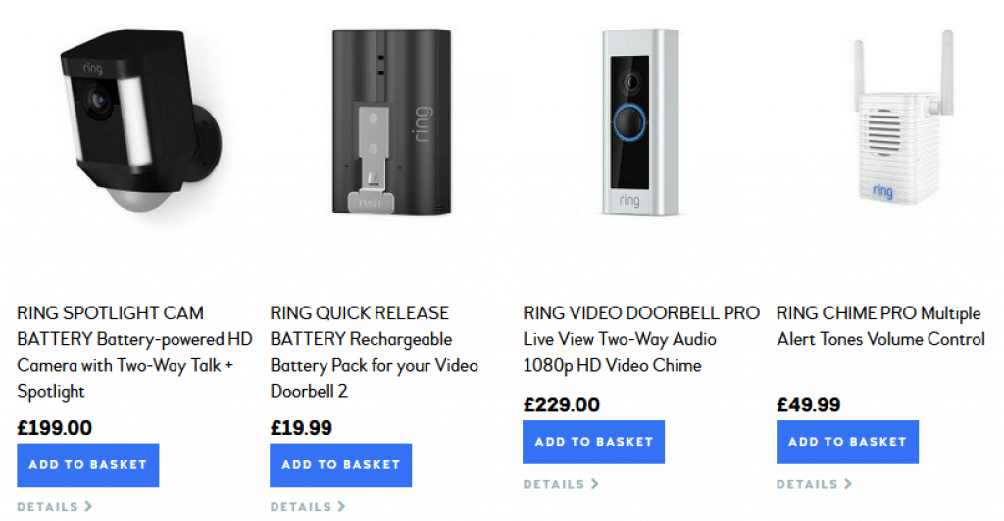The height and width of the screenshot is (521, 1004).
Task: Add Ring Video Doorbell Pro to basket
Action: click(593, 442)
